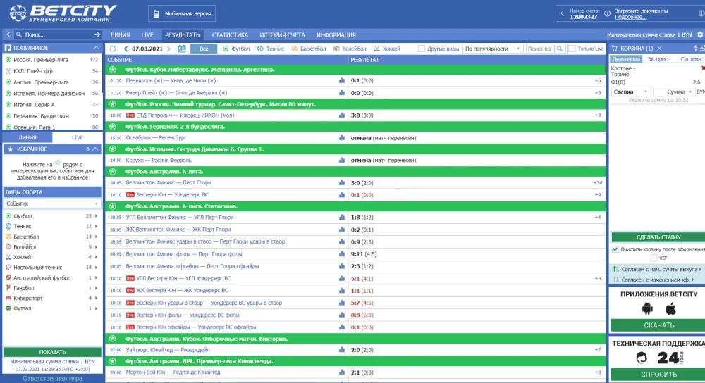Download the Android app via icon
The image size is (705, 383).
click(647, 308)
